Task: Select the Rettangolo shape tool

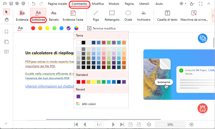Action: tap(112, 16)
